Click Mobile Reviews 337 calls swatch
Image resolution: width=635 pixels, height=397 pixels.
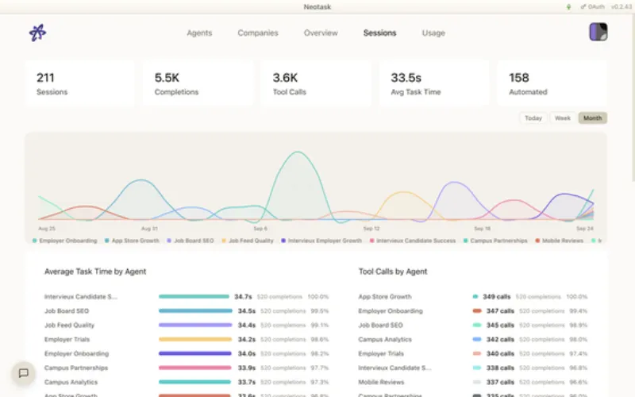(477, 382)
